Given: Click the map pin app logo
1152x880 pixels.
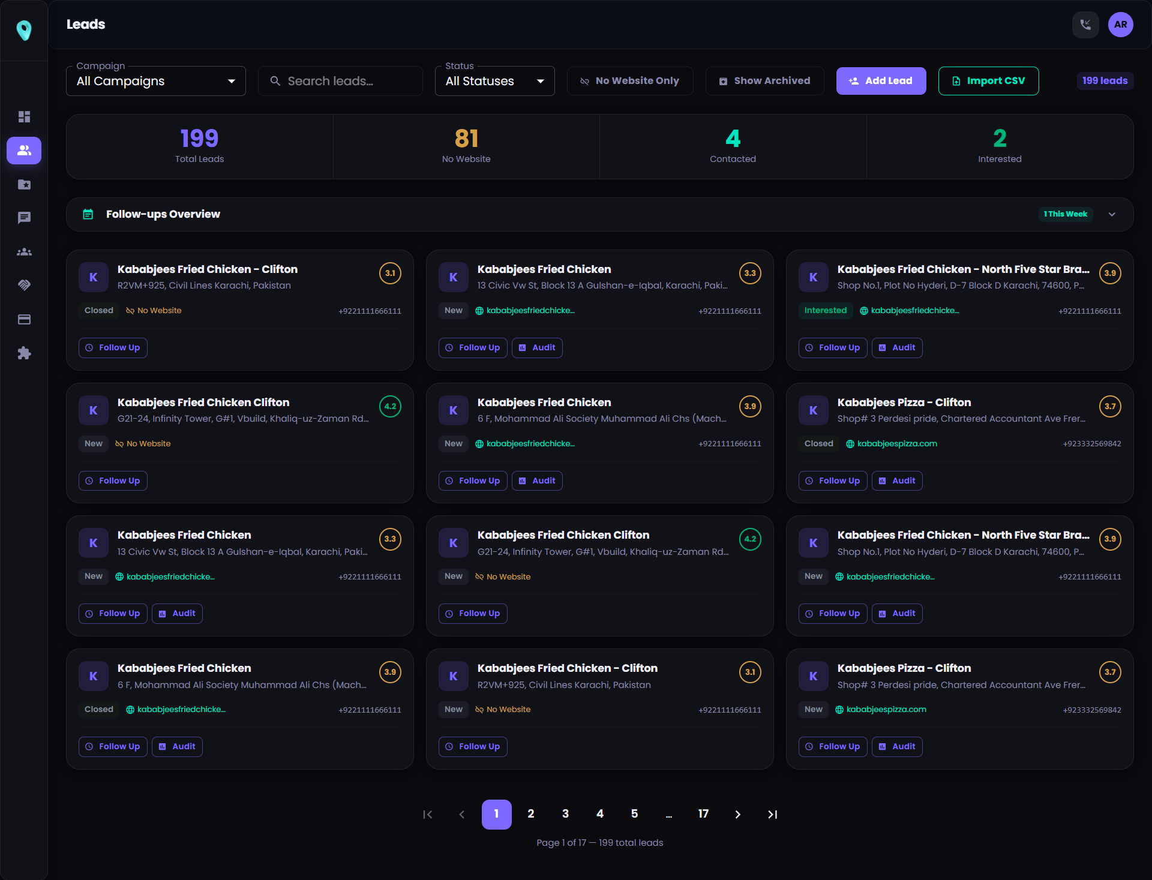Looking at the screenshot, I should (24, 30).
